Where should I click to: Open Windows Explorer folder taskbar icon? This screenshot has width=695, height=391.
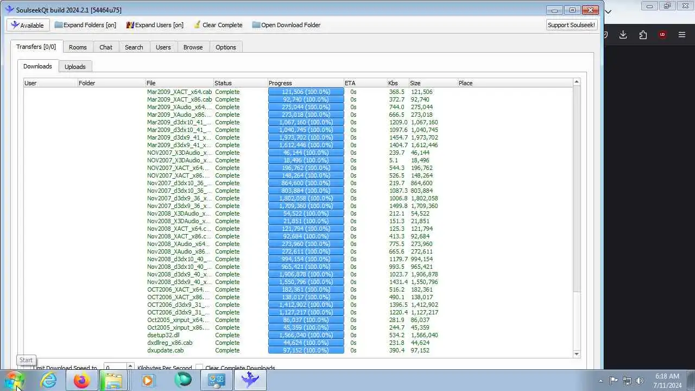[113, 380]
